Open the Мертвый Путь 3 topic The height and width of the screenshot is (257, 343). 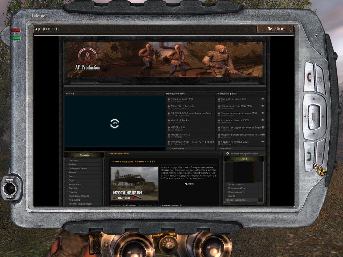tap(181, 135)
